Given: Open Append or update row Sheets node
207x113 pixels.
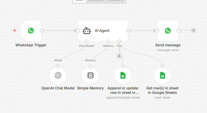Looking at the screenshot, I should [x=123, y=75].
